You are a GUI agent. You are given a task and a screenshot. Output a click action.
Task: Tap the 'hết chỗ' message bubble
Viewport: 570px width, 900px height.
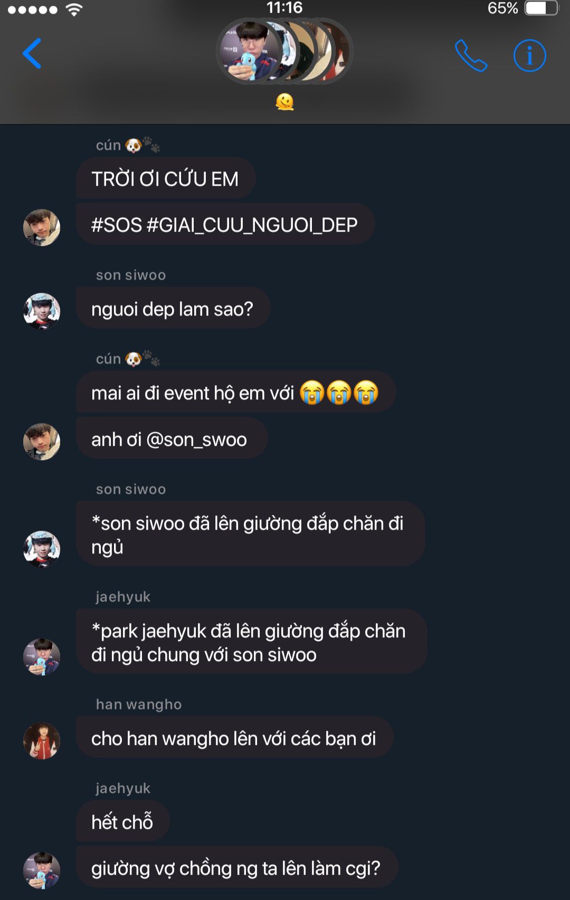[122, 821]
